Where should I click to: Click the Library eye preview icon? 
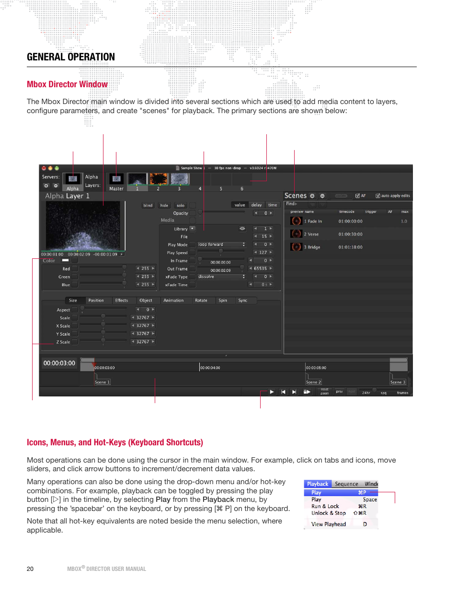coord(242,229)
